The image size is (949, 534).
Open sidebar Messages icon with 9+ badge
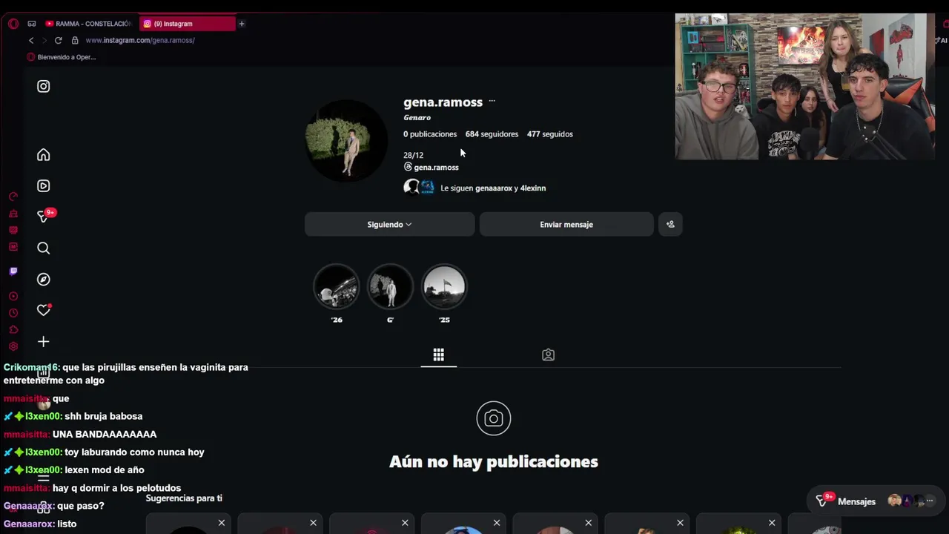click(x=44, y=216)
